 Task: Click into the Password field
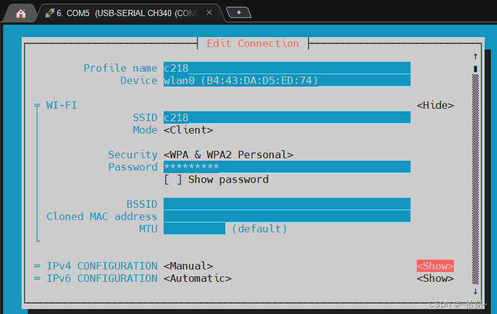point(287,167)
